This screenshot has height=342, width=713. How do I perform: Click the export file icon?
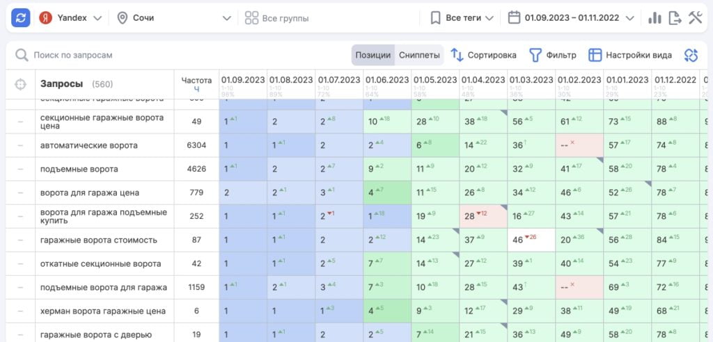(675, 18)
